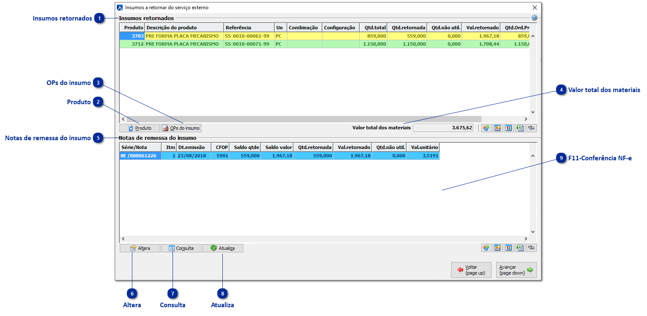This screenshot has width=647, height=316.
Task: Open the color legend icon beside Valor total dos materiais
Action: click(486, 128)
